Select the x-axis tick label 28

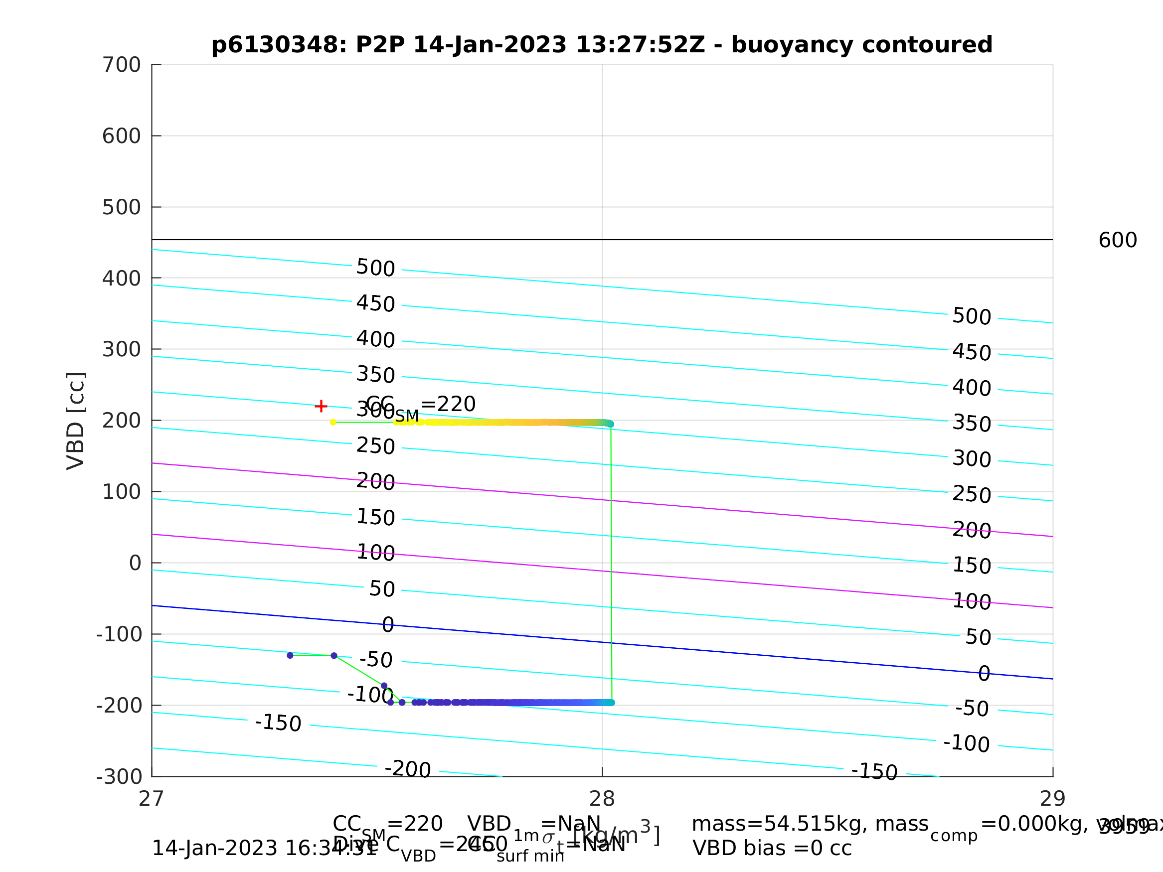[x=602, y=799]
